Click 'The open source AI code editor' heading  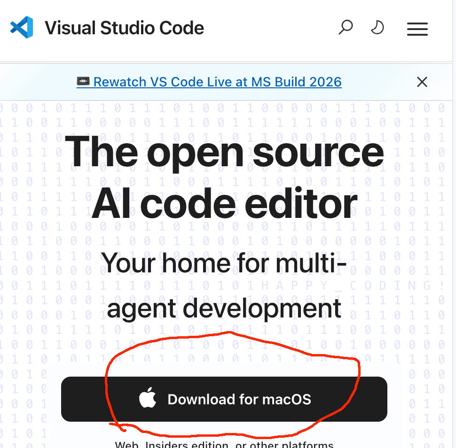tap(224, 177)
